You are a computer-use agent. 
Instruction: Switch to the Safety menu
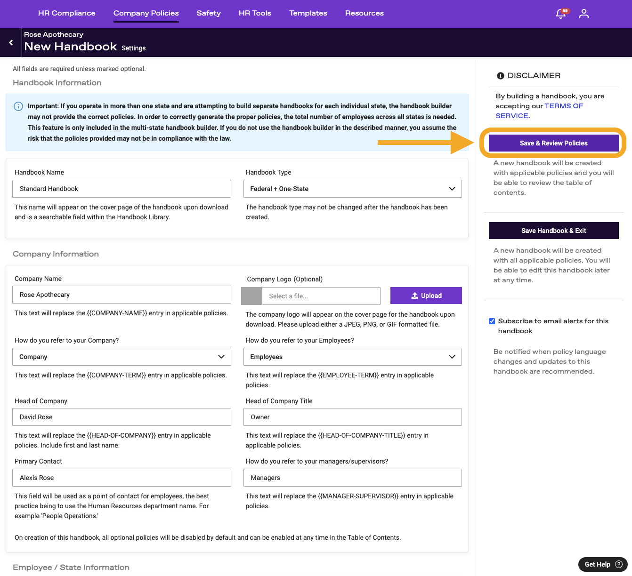(x=209, y=13)
